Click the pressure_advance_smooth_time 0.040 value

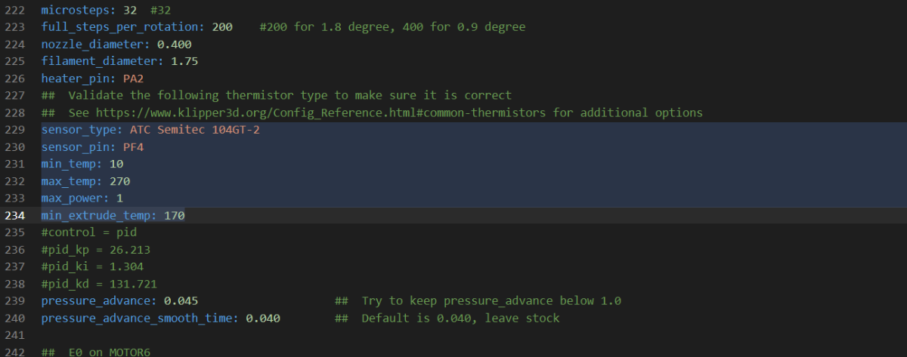click(263, 319)
